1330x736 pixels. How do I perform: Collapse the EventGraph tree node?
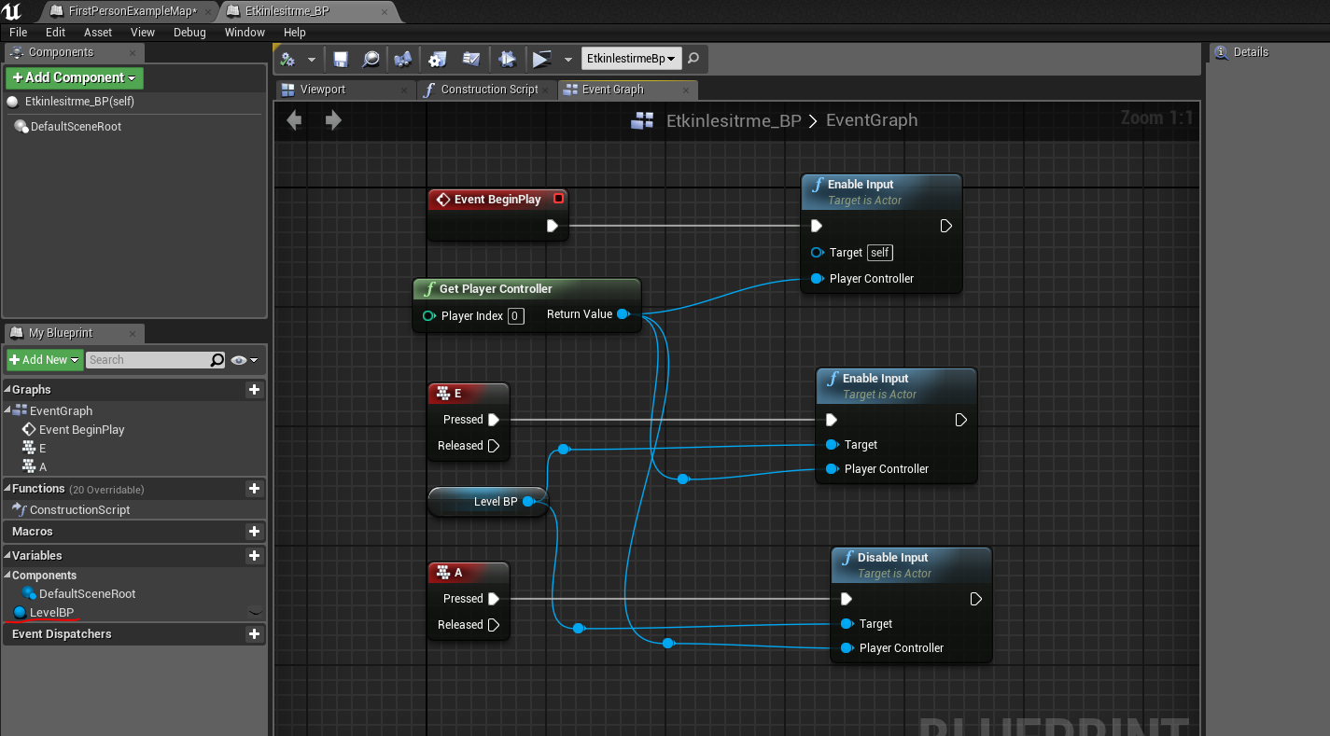click(7, 410)
